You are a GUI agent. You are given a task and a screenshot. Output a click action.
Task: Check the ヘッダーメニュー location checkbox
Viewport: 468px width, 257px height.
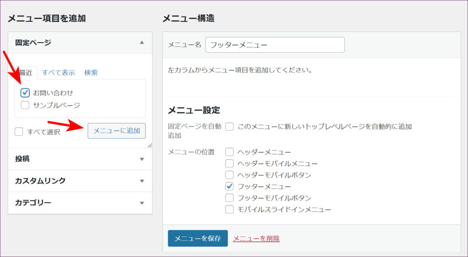pyautogui.click(x=229, y=152)
